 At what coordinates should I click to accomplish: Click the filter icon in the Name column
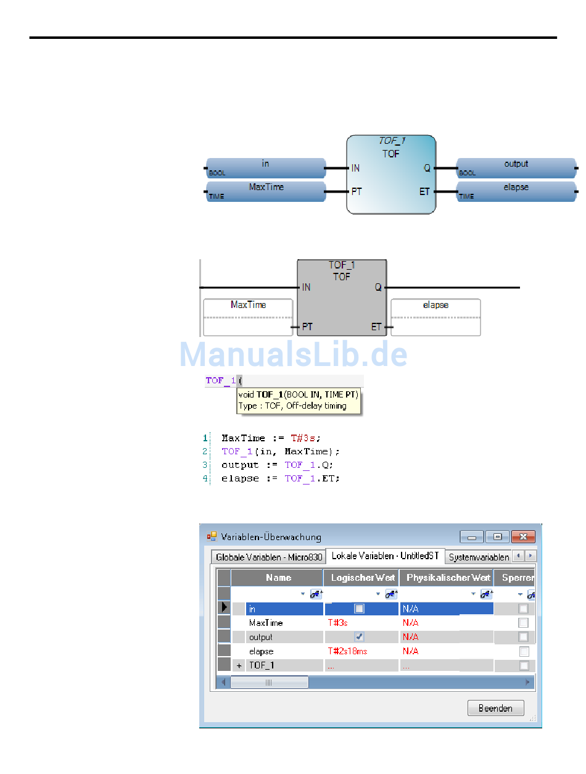316,594
